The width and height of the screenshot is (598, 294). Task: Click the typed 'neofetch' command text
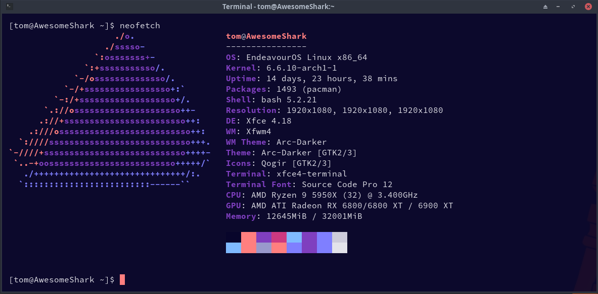[140, 26]
